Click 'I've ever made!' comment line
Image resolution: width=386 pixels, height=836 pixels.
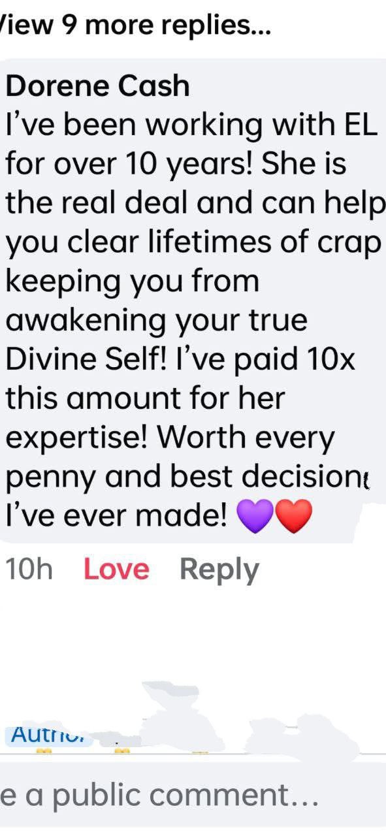tap(116, 517)
